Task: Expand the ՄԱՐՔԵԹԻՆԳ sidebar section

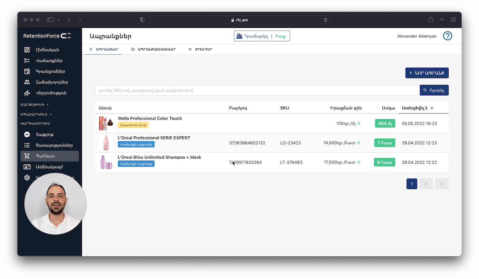Action: click(x=34, y=105)
